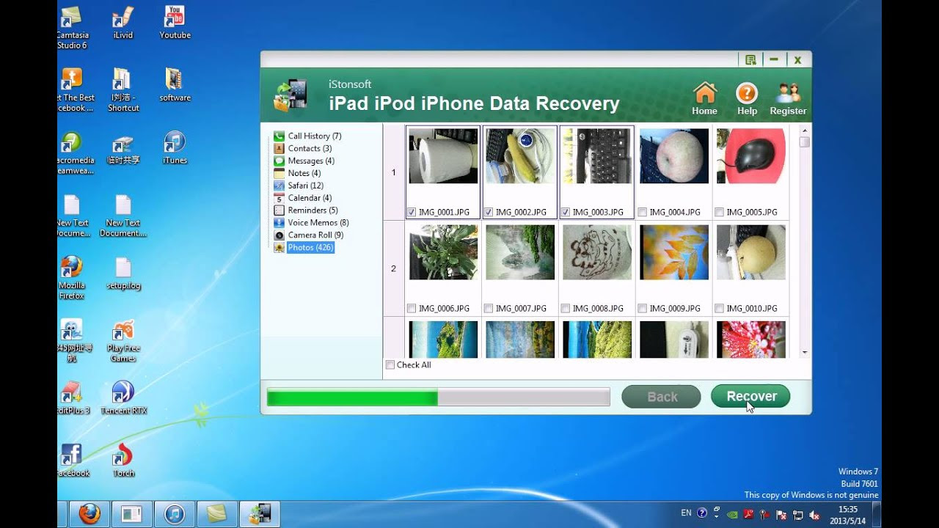Select the Facebook desktop shortcut
Viewport: 939px width, 528px height.
click(73, 461)
